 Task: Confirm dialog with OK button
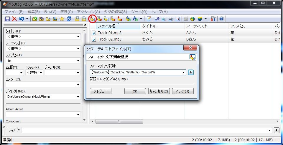(135, 91)
